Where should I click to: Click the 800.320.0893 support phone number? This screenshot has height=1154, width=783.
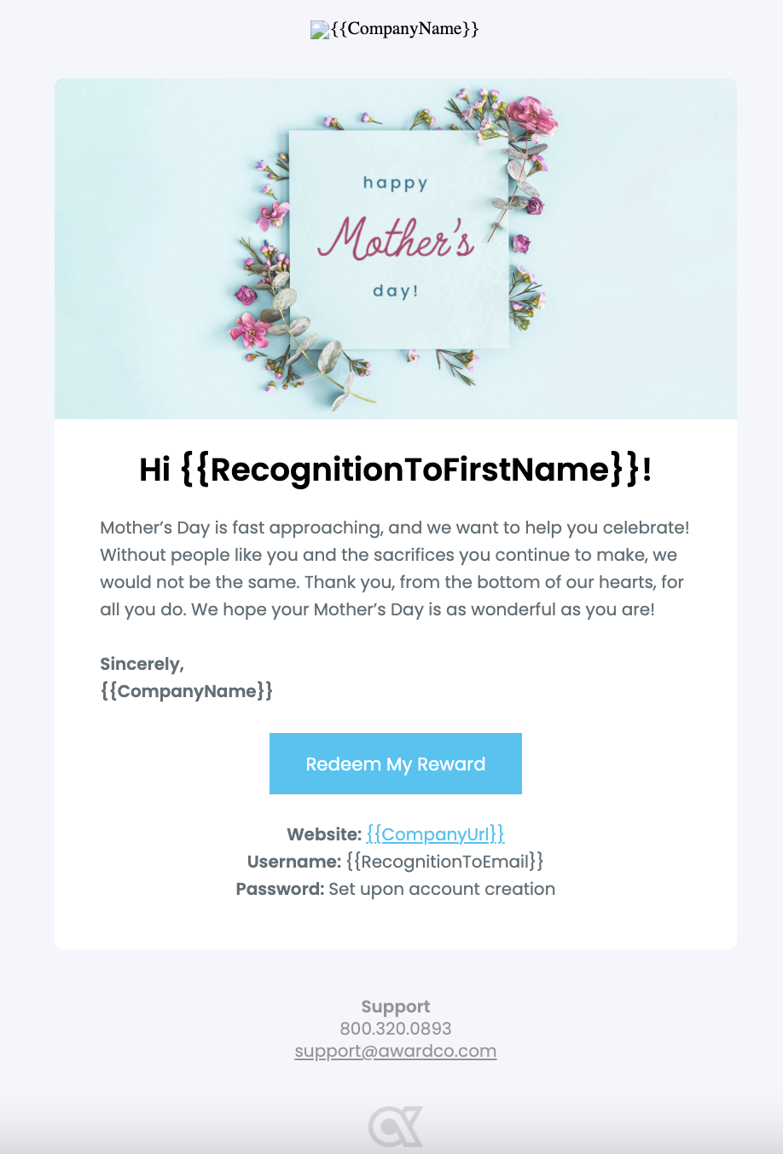coord(395,1029)
